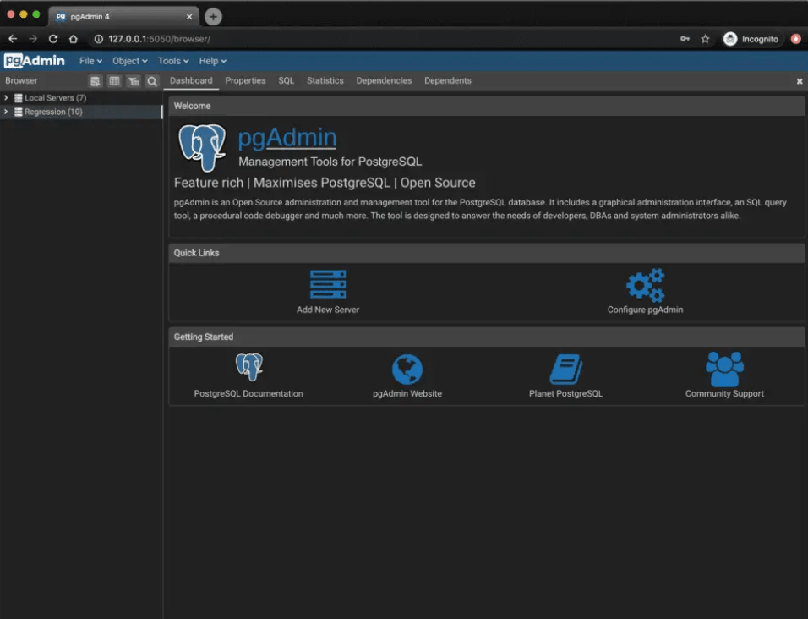The image size is (808, 619).
Task: Open the Planet PostgreSQL book icon
Action: [566, 369]
